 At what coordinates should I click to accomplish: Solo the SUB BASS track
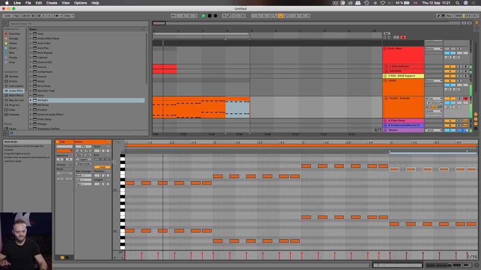459,71
